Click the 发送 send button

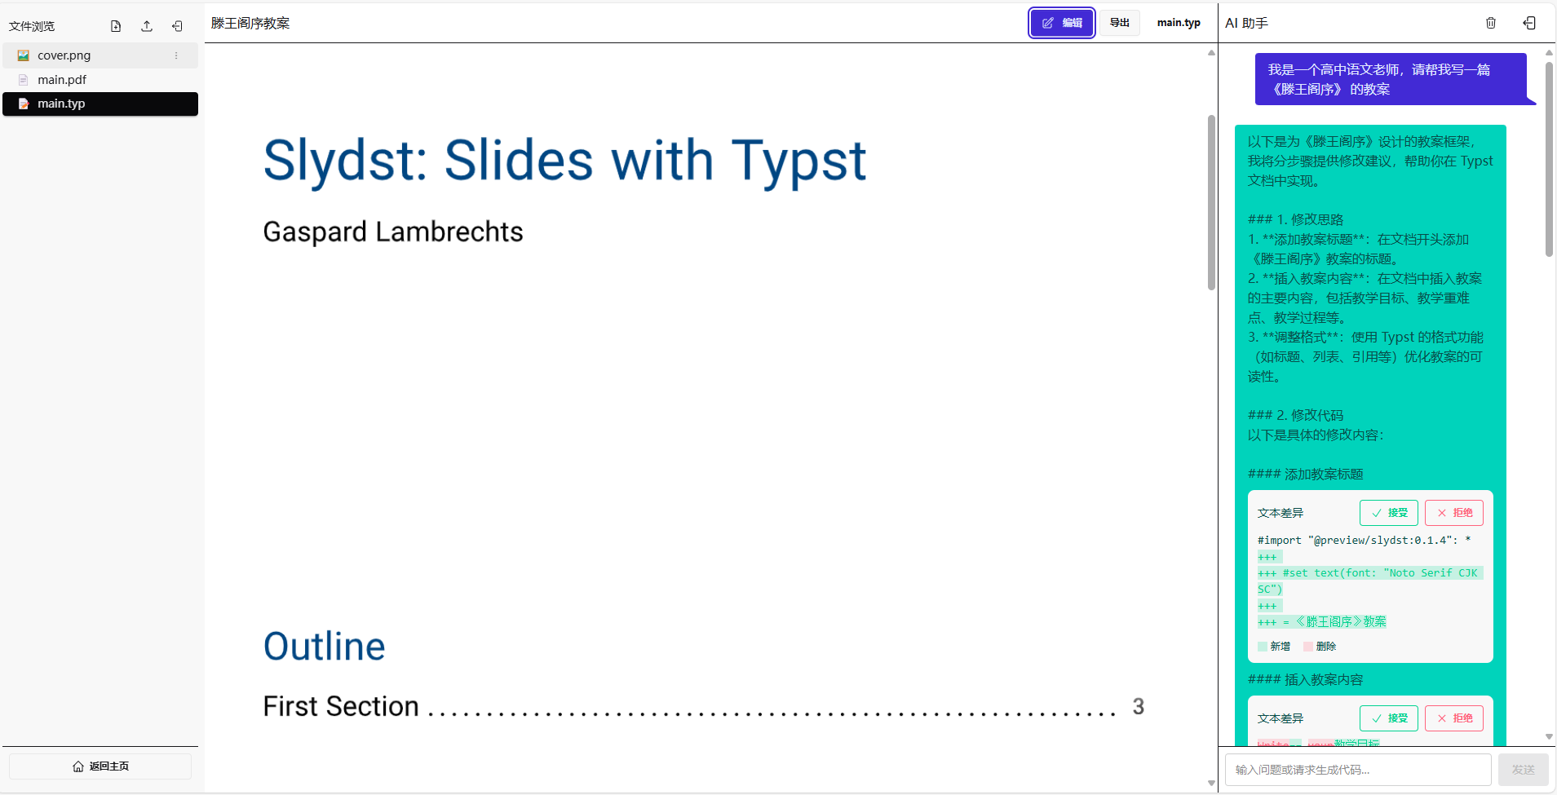(x=1522, y=770)
